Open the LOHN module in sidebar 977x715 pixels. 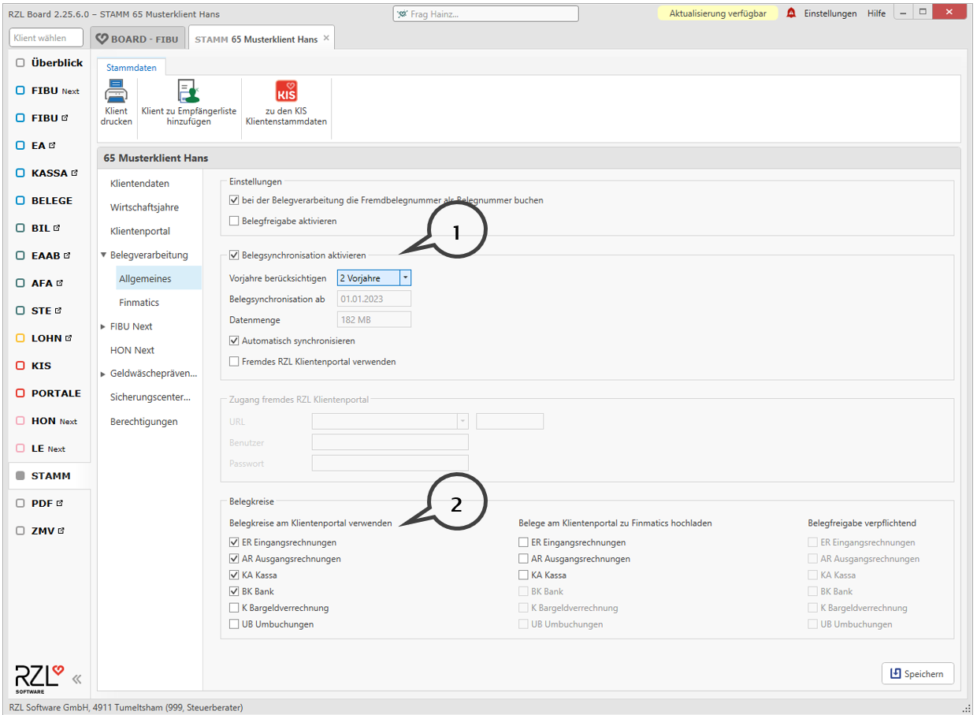[46, 338]
